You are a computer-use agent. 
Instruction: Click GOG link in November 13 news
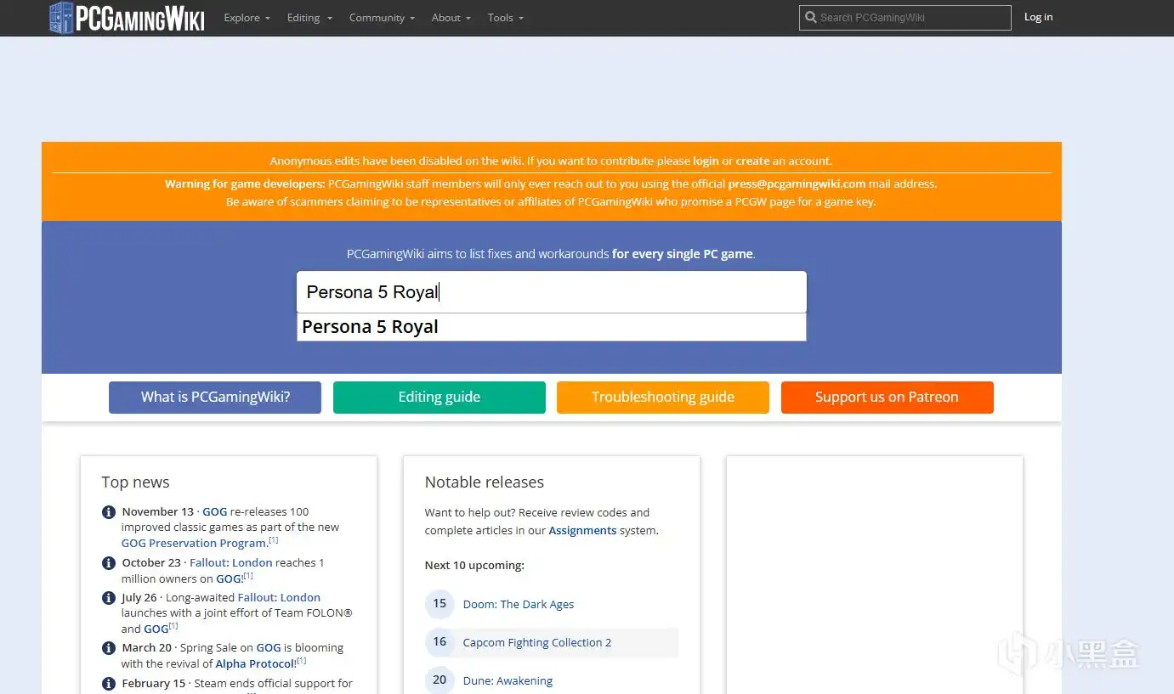tap(215, 512)
